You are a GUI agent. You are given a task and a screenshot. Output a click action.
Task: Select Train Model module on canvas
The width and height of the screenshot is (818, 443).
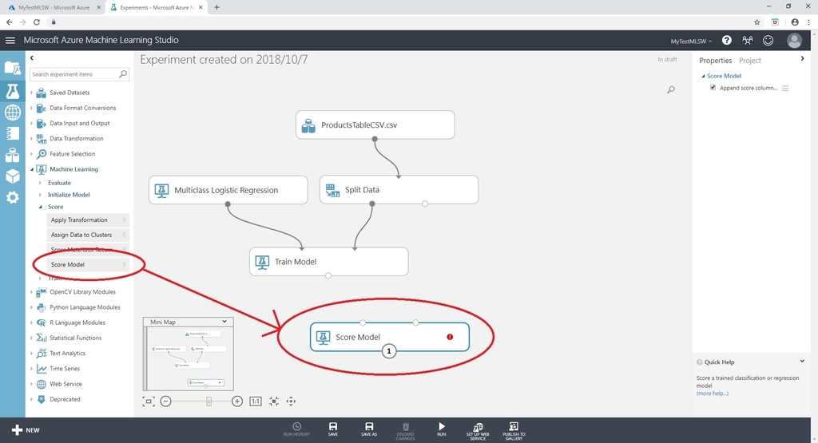328,262
